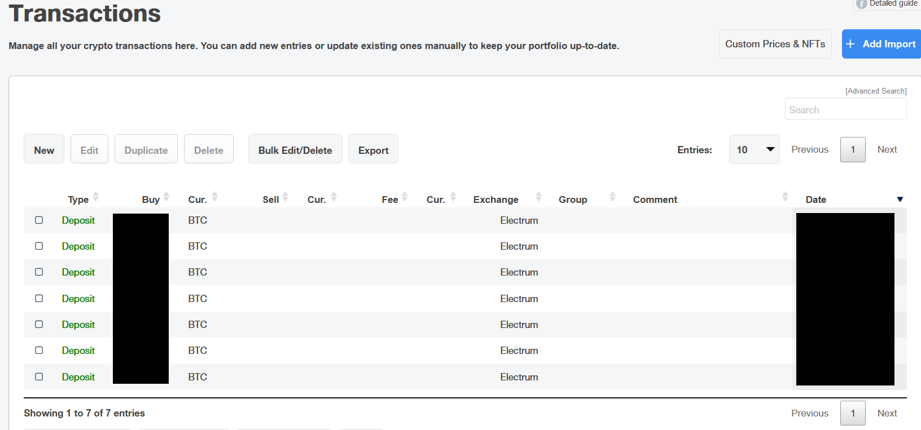921x430 pixels.
Task: Sort by the Exchange column arrows
Action: click(538, 197)
